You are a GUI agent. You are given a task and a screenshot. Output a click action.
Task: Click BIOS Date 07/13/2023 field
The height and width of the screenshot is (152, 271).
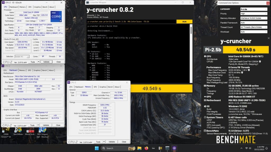coord(38,105)
